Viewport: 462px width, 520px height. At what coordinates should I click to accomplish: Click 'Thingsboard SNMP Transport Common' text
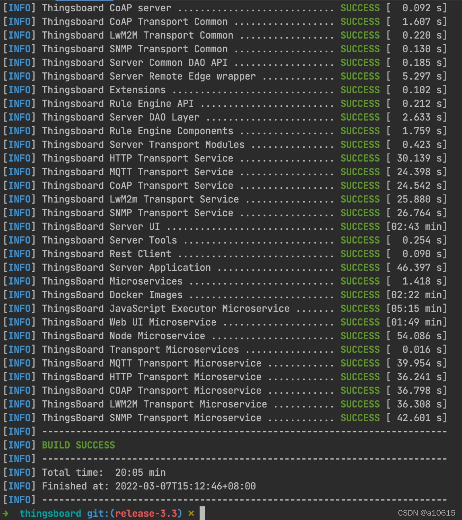(x=135, y=49)
